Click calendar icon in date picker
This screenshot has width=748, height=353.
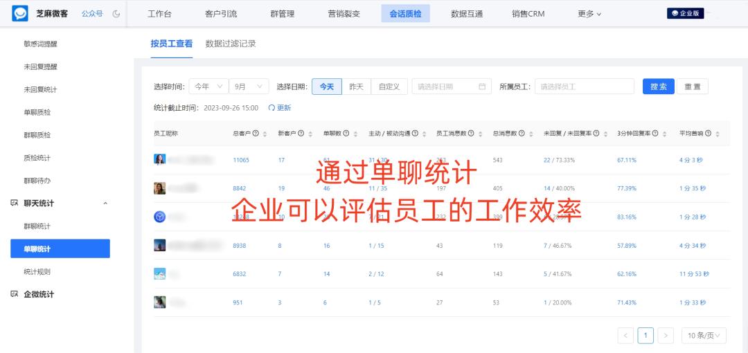[482, 87]
